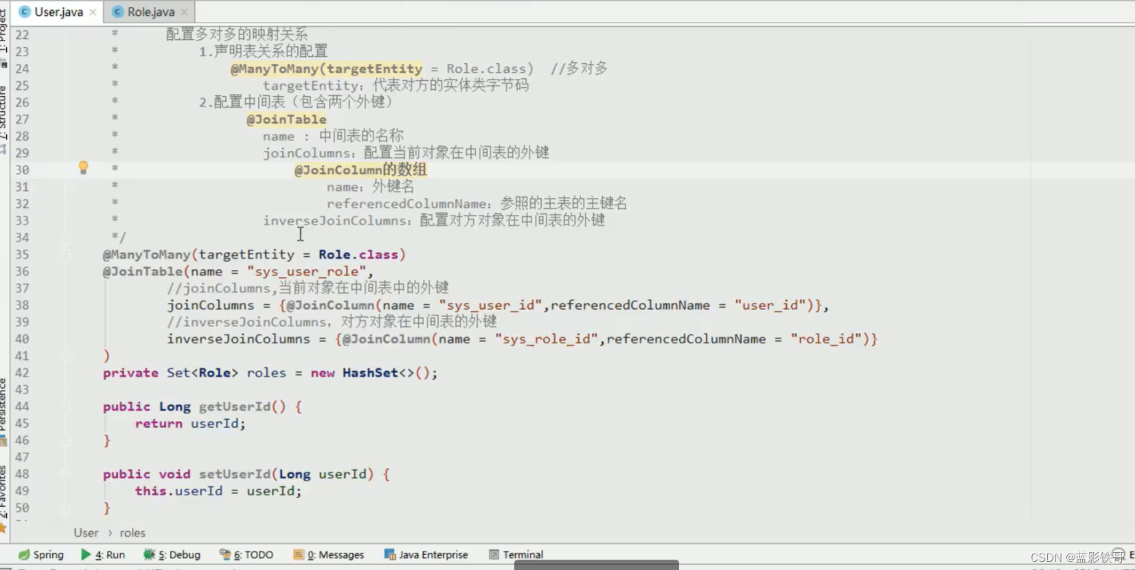Click the light bulb intention icon

[x=83, y=168]
